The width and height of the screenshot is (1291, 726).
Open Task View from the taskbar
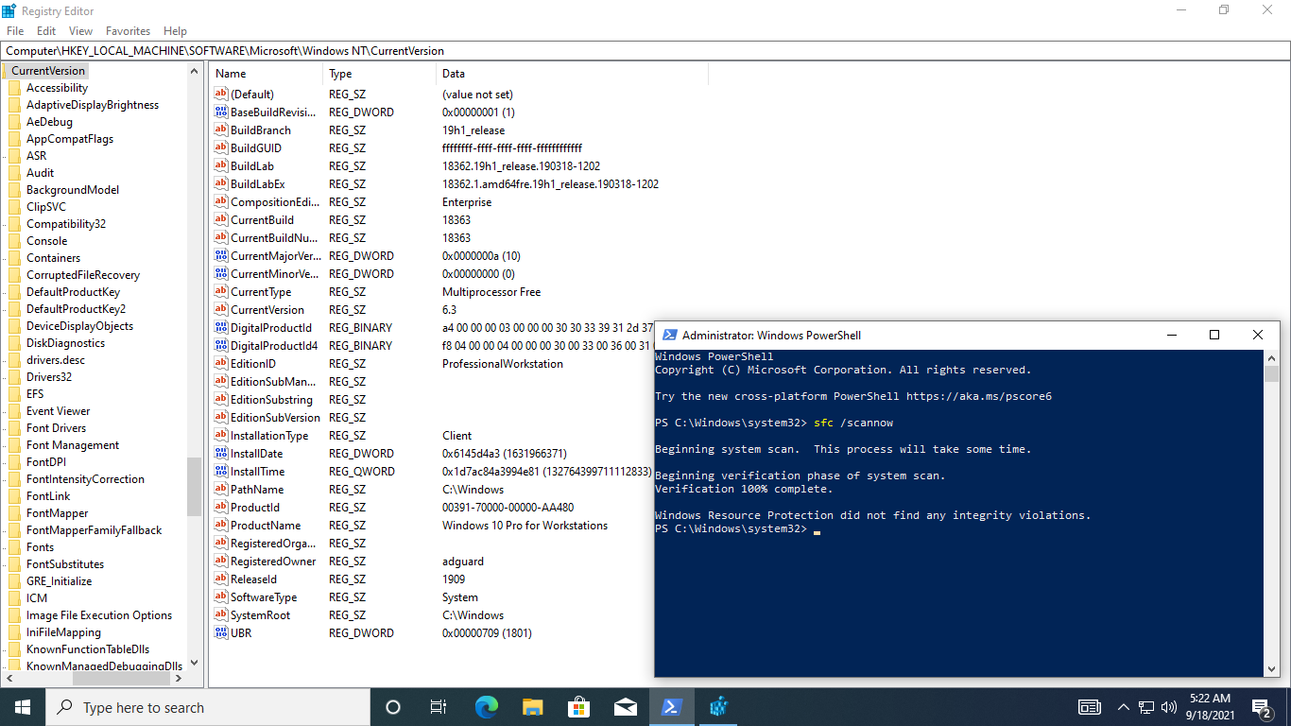point(439,707)
